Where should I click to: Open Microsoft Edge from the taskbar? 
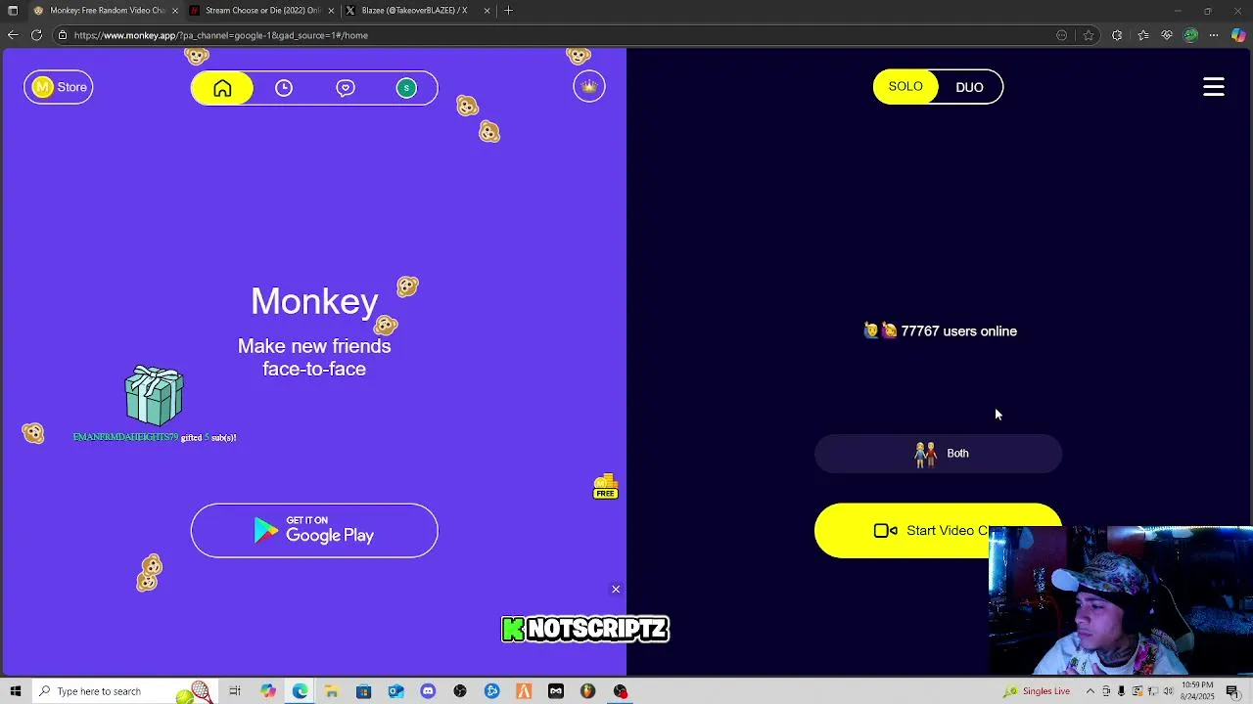[x=300, y=691]
